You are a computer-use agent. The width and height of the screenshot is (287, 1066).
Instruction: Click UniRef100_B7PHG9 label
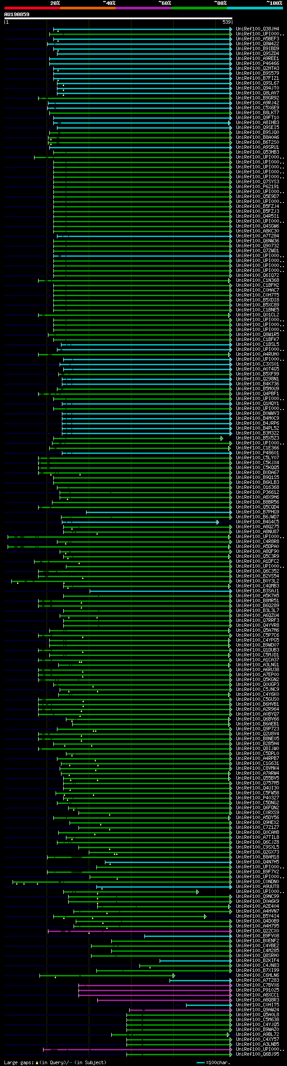point(257,512)
